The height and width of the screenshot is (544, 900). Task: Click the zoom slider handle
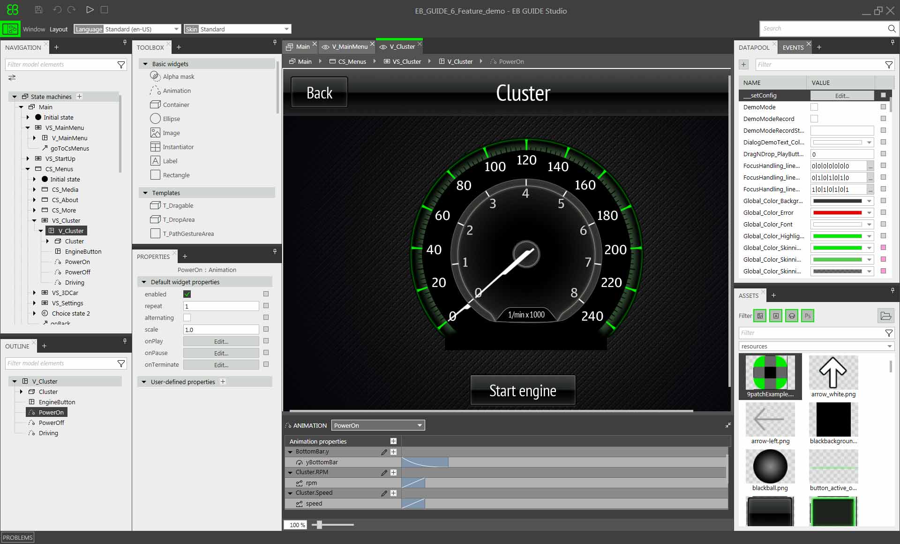tap(319, 525)
